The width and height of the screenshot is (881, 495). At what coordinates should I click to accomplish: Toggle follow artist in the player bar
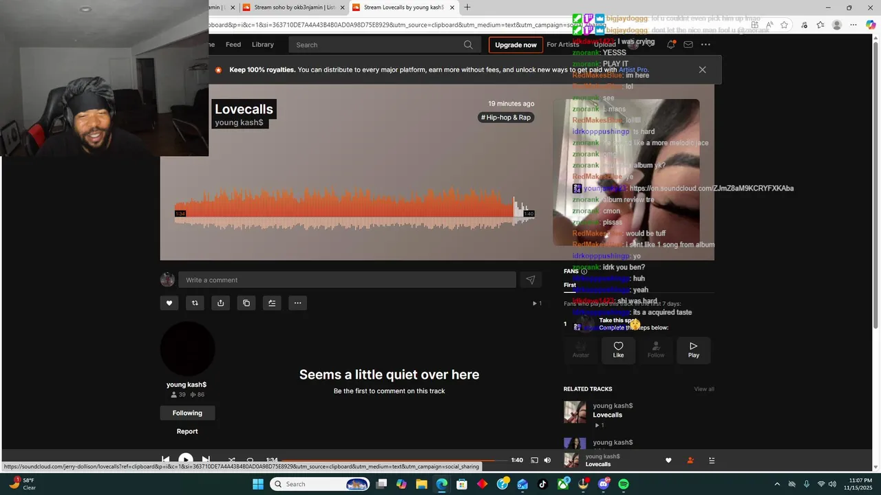[x=690, y=461]
